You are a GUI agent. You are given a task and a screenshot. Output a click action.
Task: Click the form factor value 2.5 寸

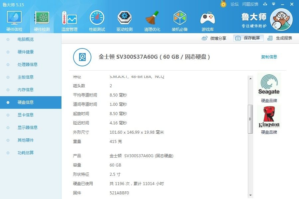tap(115, 174)
